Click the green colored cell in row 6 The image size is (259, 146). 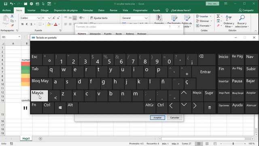pos(25,68)
